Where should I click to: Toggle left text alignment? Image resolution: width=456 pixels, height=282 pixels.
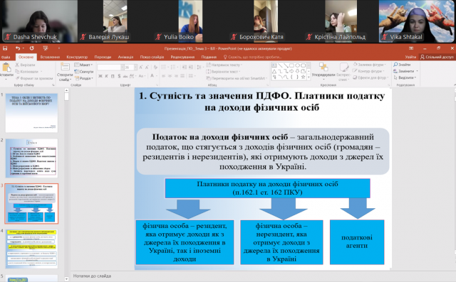click(163, 76)
